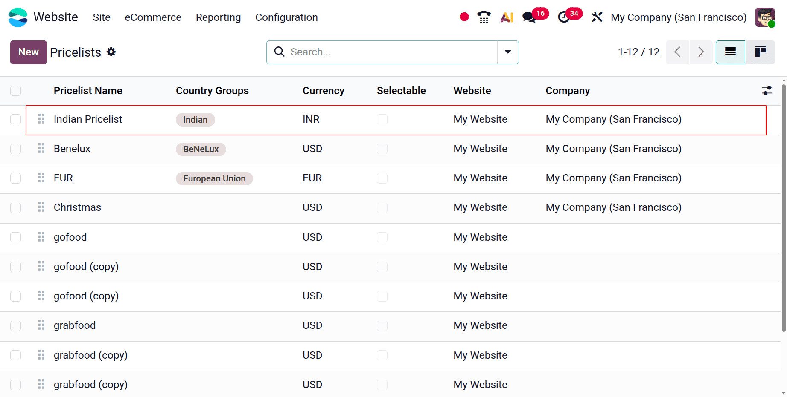This screenshot has height=397, width=787.
Task: Click company cell of Benelux row
Action: click(x=613, y=149)
